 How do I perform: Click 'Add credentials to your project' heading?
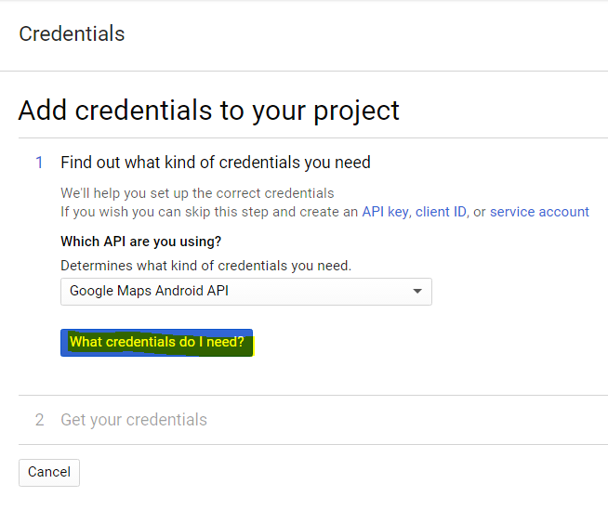pyautogui.click(x=209, y=111)
